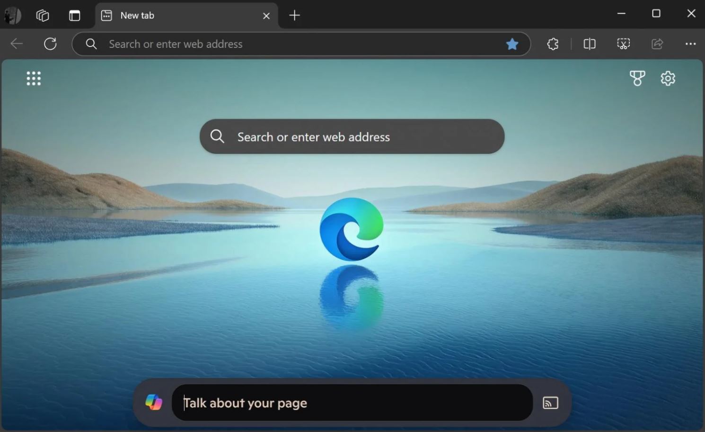Screen dimensions: 705x432
Task: Click the Talk about your page field
Action: (352, 403)
